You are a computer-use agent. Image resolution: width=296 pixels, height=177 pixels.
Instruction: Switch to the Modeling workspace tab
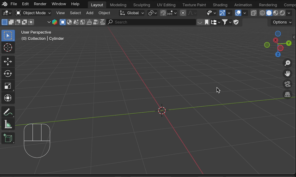(118, 5)
